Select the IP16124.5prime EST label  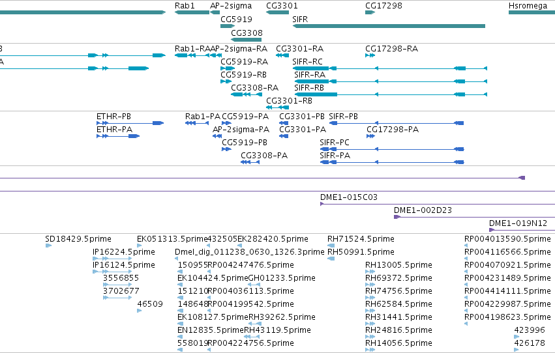[x=123, y=265]
